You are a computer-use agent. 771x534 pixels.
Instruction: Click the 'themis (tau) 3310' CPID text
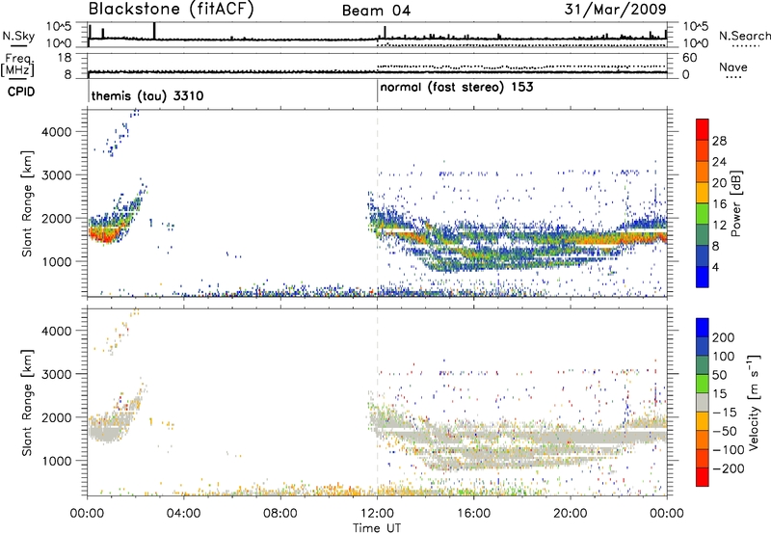[147, 95]
